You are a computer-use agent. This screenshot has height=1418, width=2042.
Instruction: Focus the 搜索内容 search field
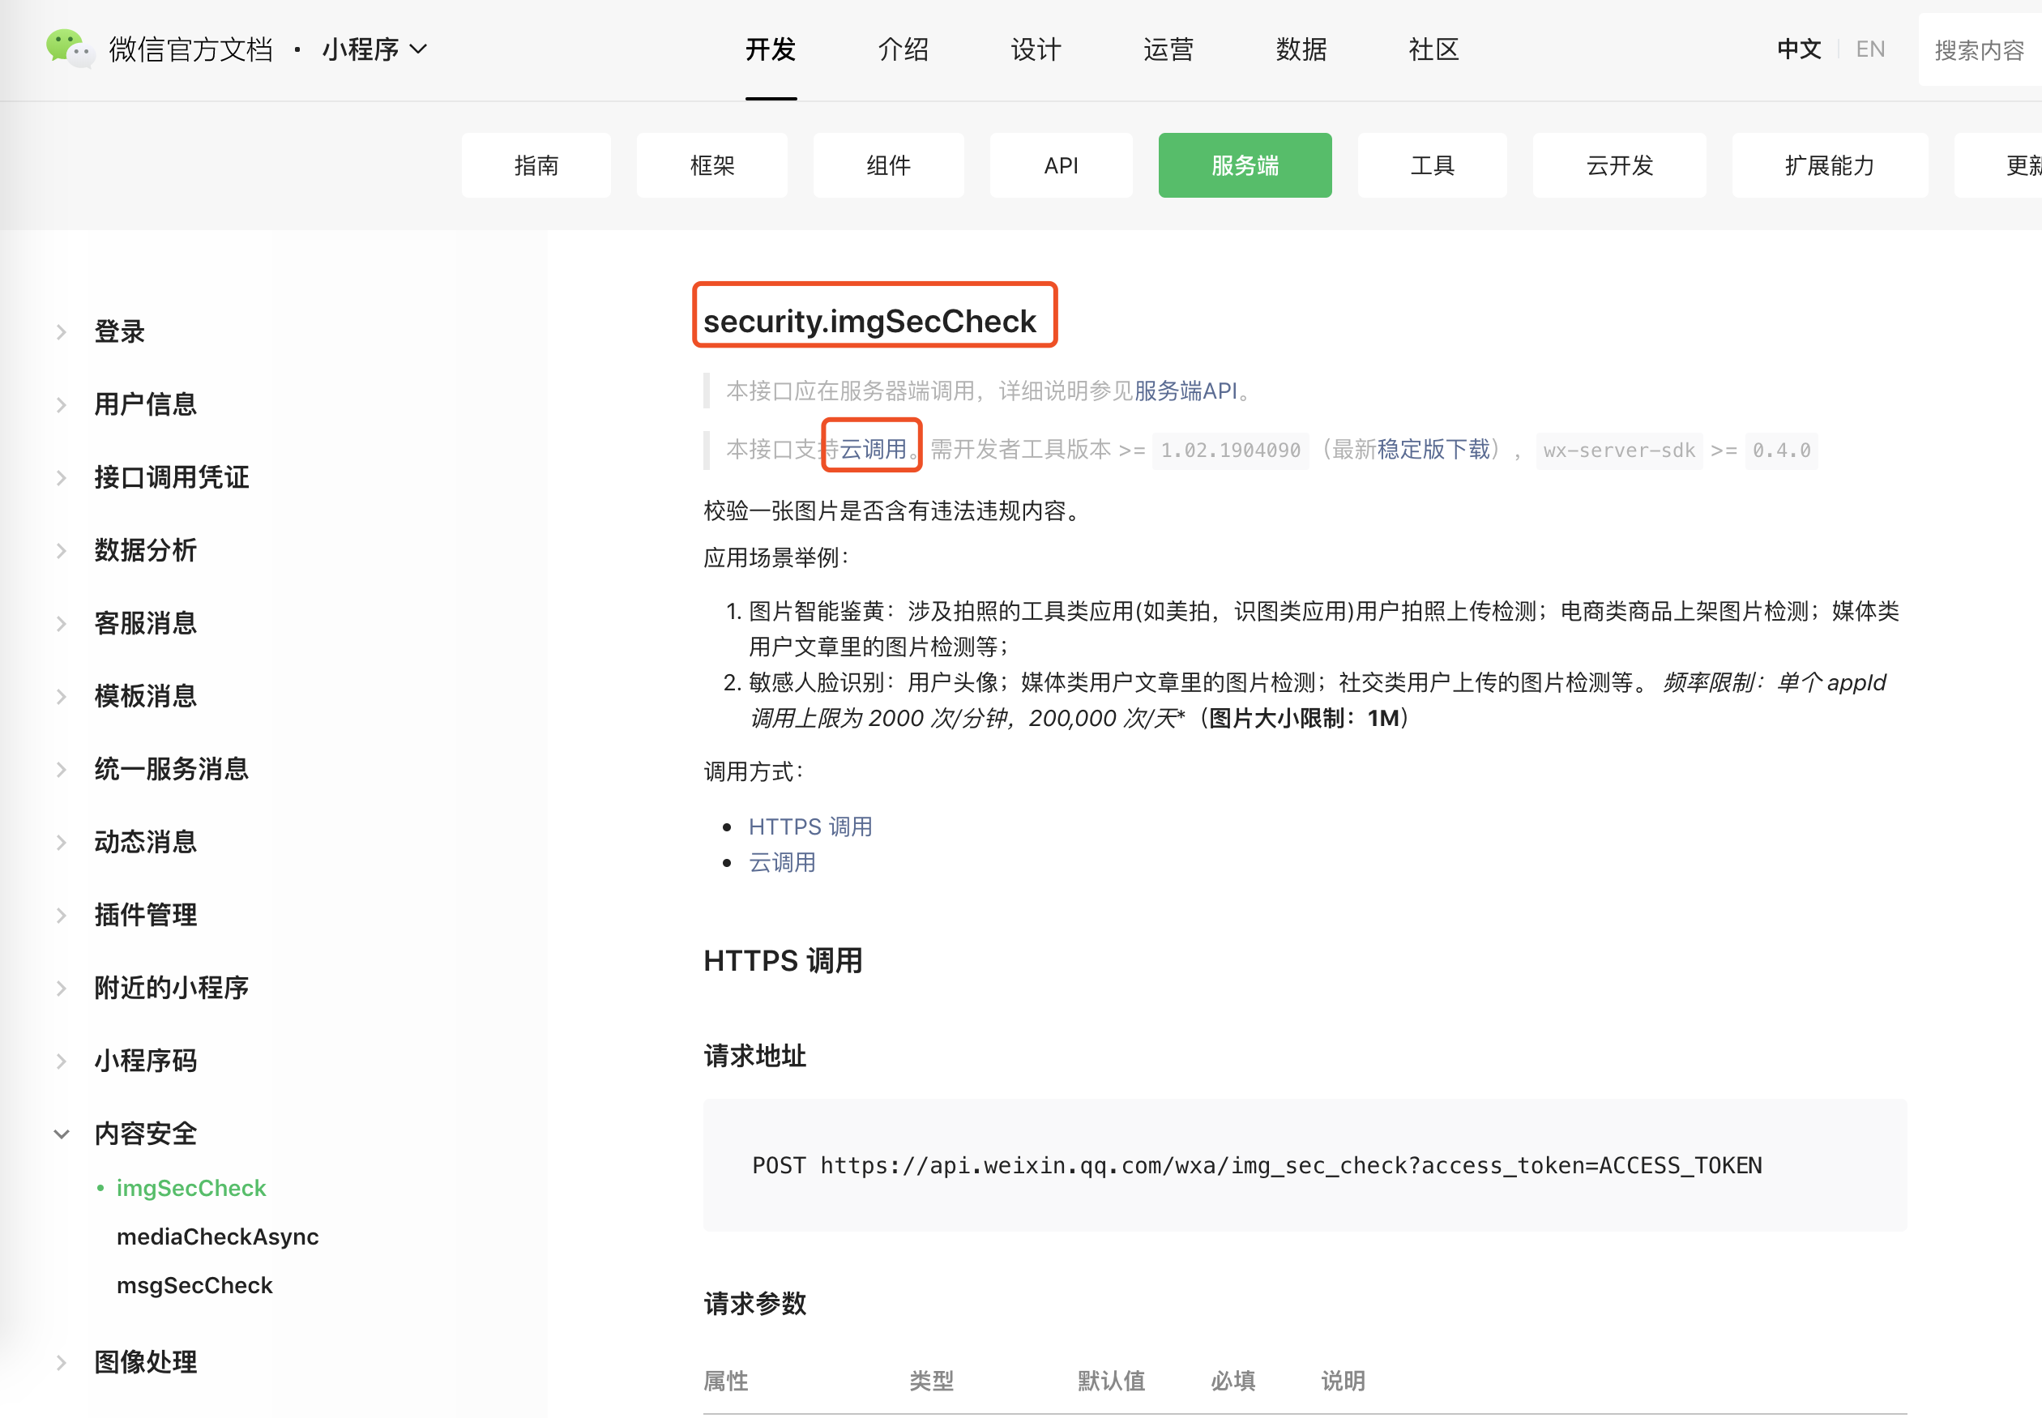[x=1980, y=49]
